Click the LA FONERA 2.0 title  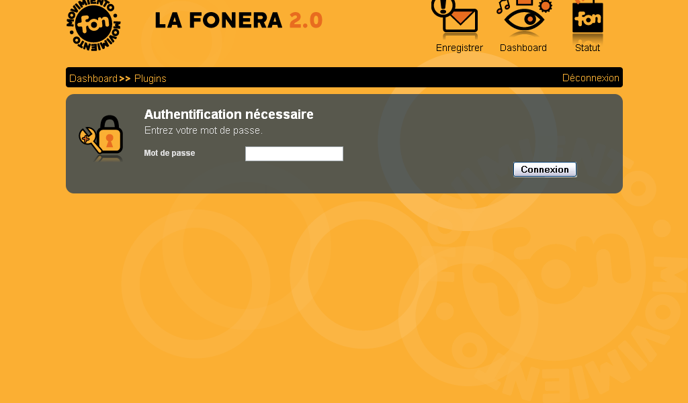coord(239,20)
